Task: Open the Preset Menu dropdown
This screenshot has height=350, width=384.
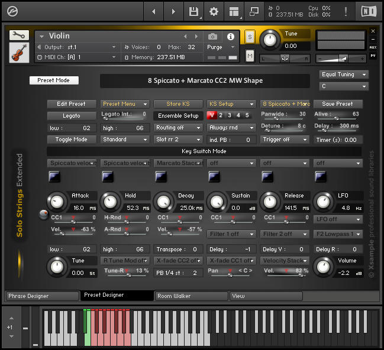Action: pos(125,104)
